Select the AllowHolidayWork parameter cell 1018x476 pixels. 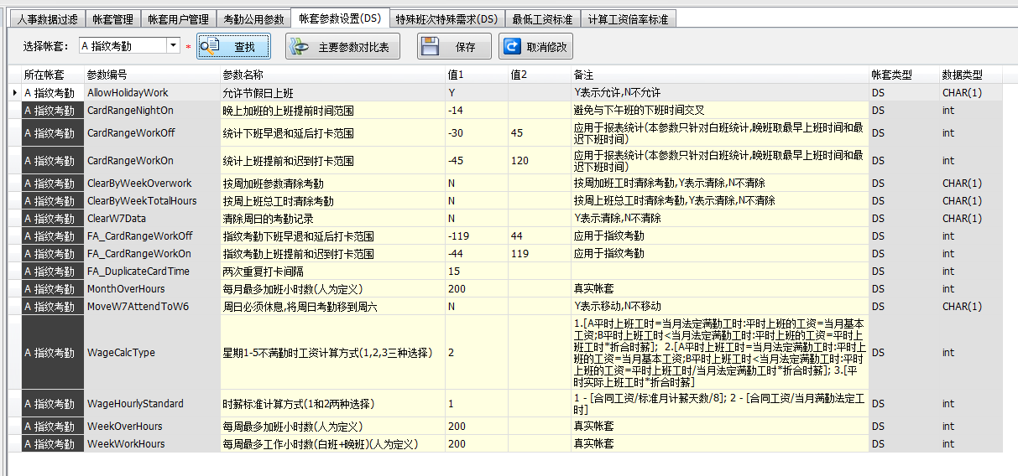[152, 92]
